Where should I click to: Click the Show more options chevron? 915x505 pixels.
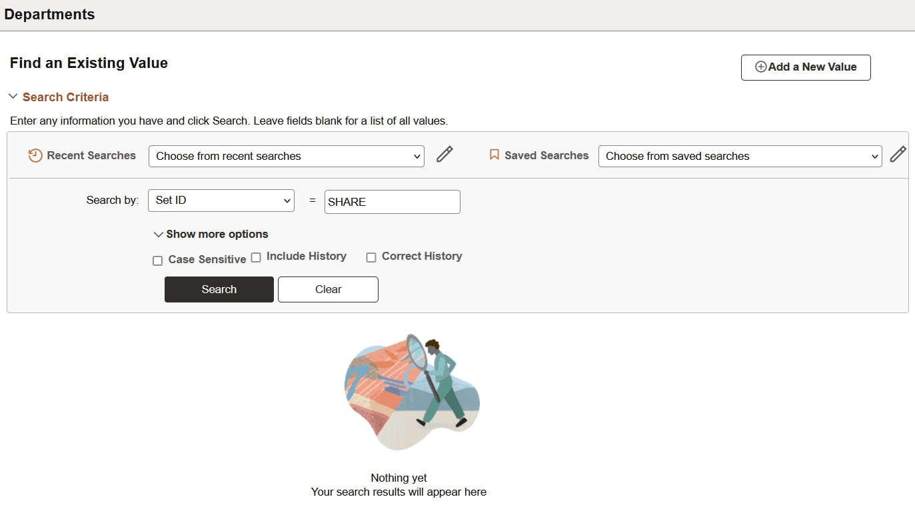pos(159,234)
